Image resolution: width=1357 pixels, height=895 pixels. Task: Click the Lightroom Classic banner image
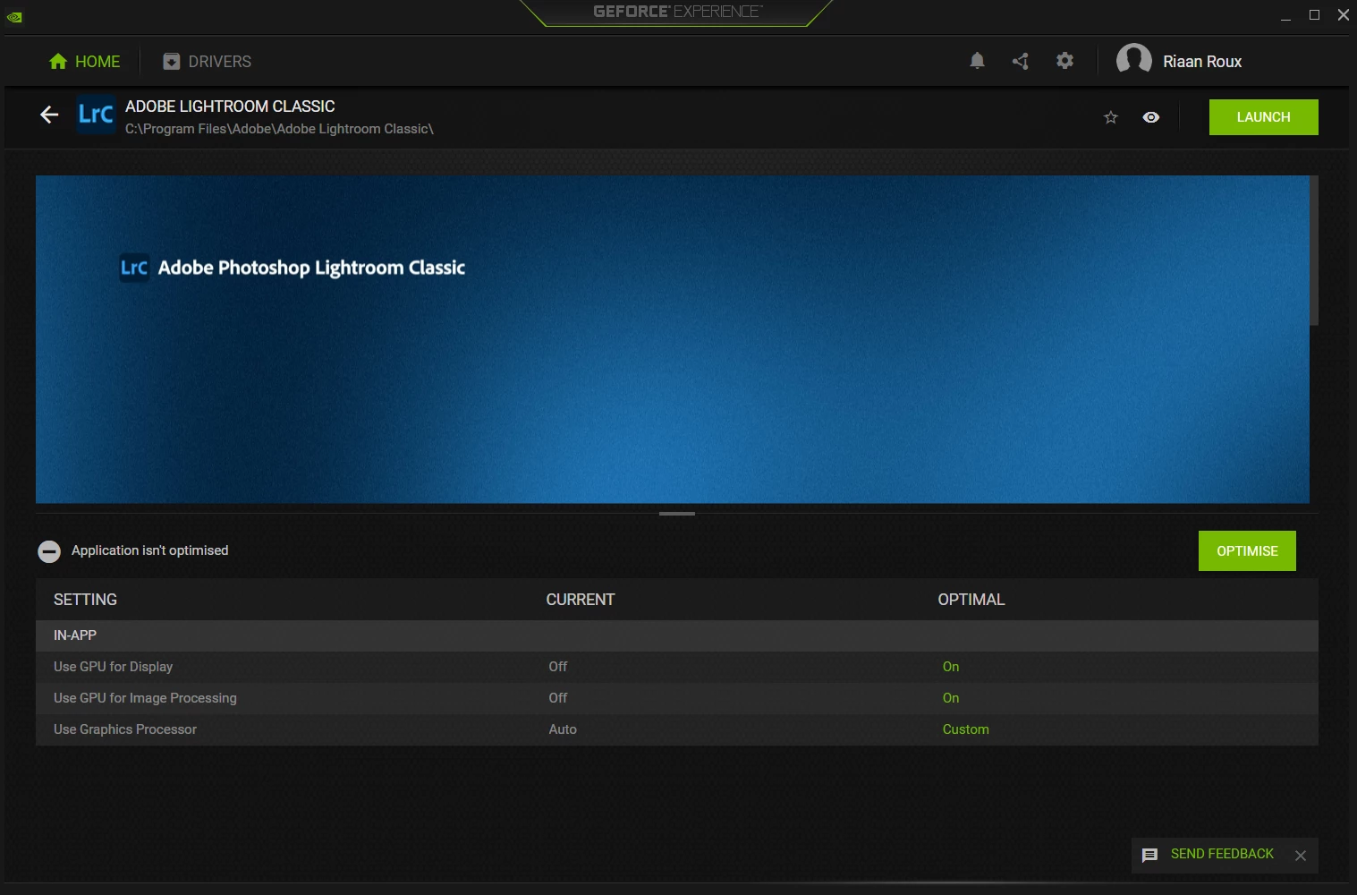673,339
